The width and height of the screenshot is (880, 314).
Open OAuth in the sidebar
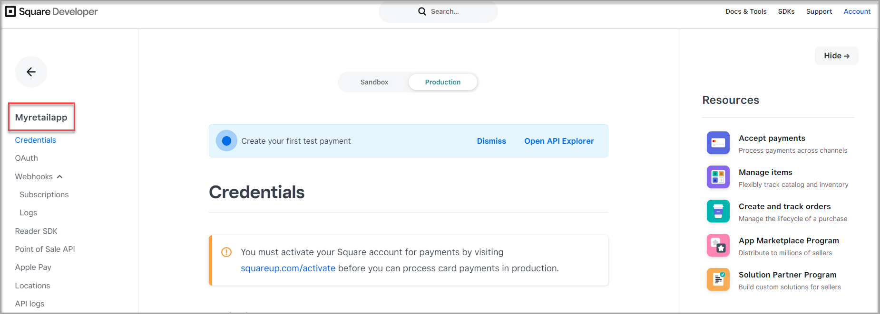(x=27, y=158)
